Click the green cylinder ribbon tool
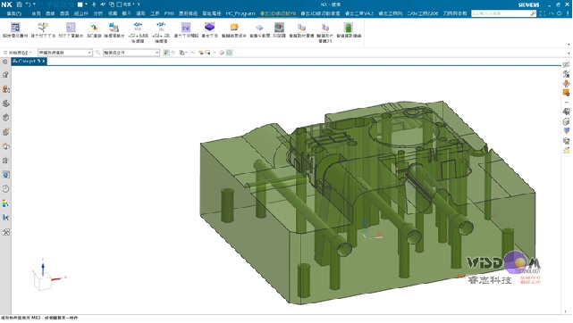573x323 pixels. [x=349, y=30]
